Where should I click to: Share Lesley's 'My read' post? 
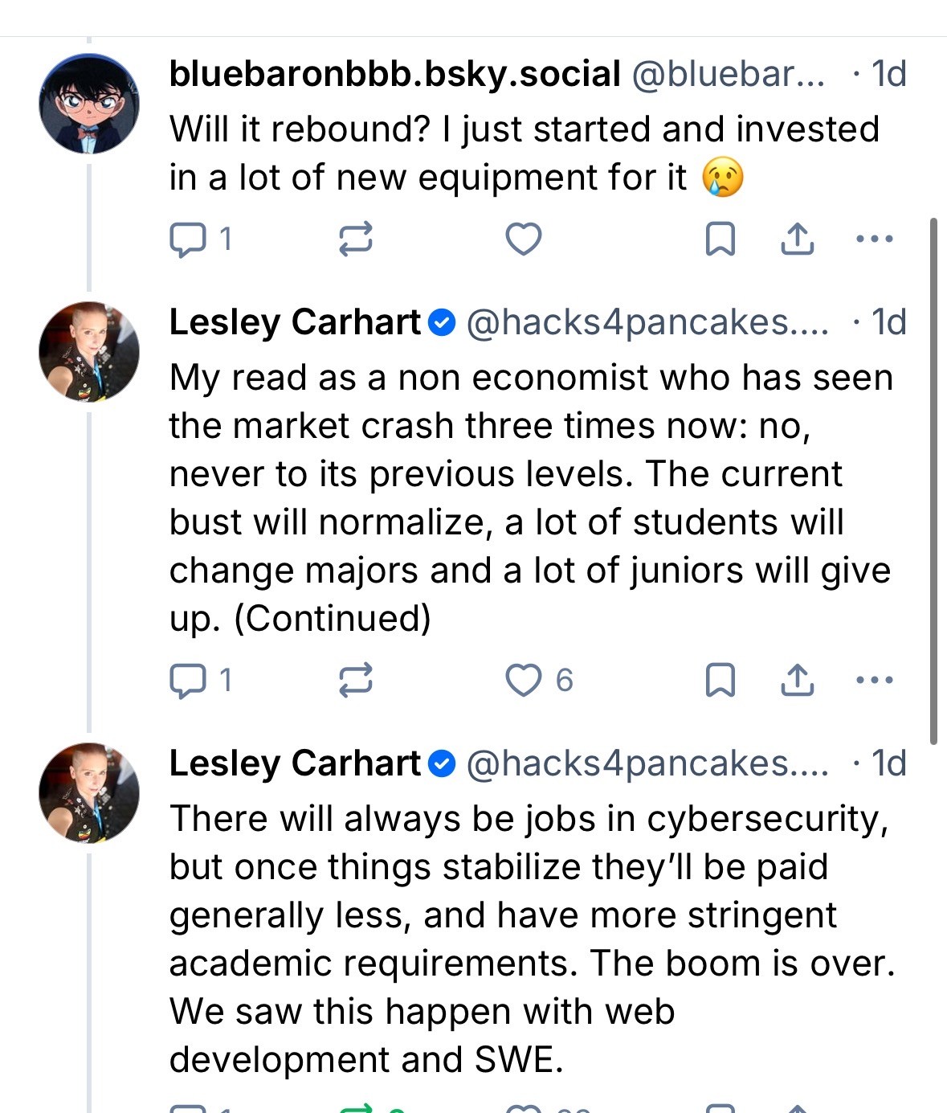[797, 681]
